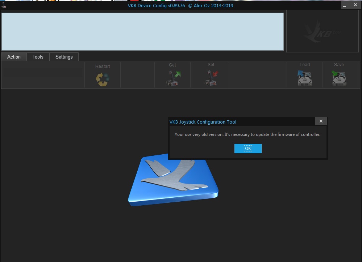
Task: Click the Save hard drive icon
Action: click(x=339, y=78)
